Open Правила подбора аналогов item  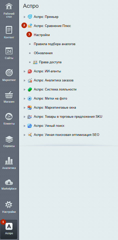(x=55, y=44)
